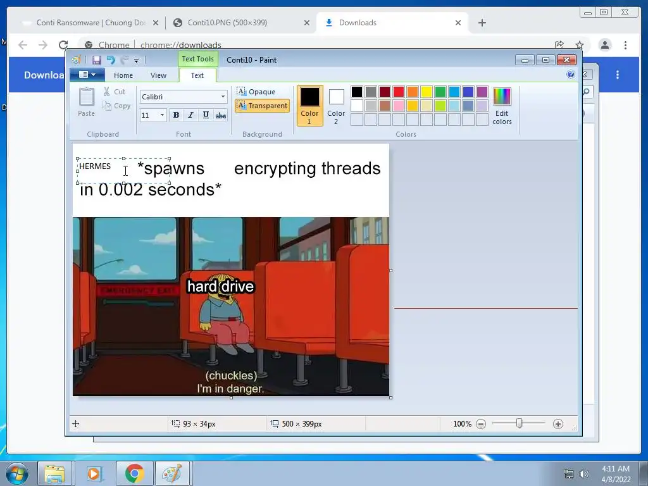Click Chrome's share page icon
This screenshot has height=486, width=648.
559,45
